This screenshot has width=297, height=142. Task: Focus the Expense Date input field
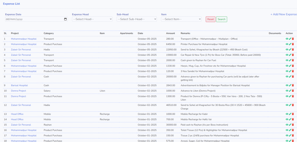click(x=36, y=19)
